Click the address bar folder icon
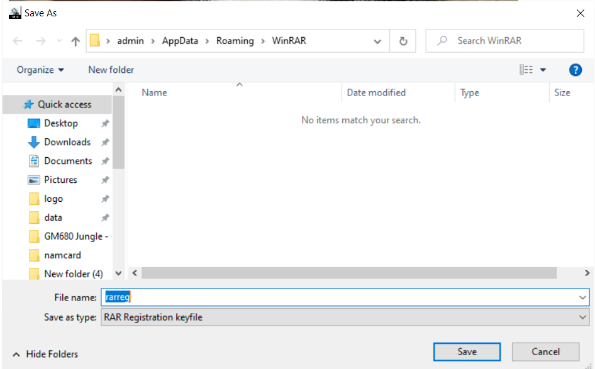This screenshot has height=369, width=595. coord(95,41)
